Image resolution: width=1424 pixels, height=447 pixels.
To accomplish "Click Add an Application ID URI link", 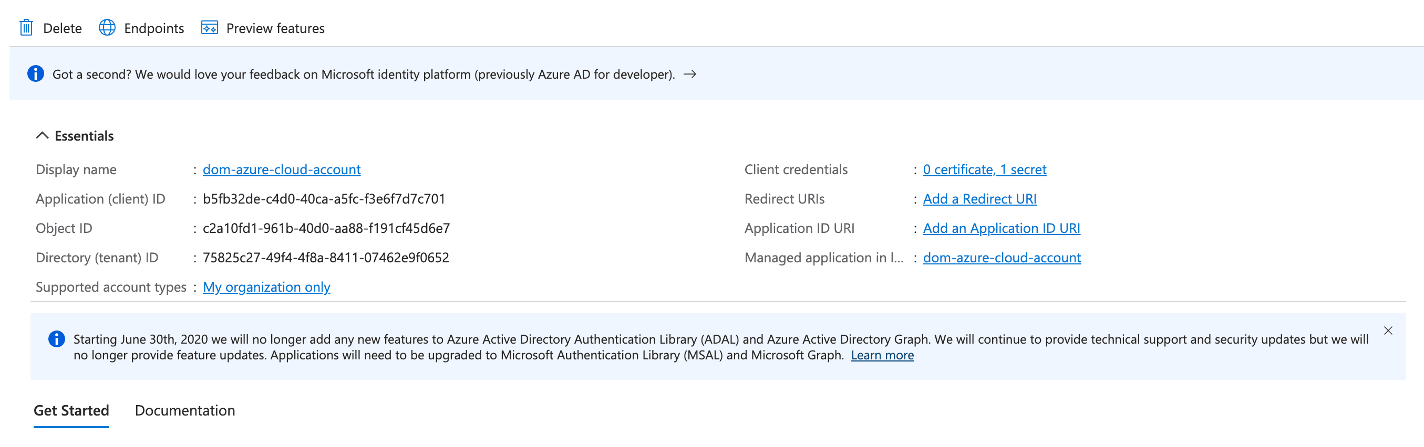I will [1001, 228].
